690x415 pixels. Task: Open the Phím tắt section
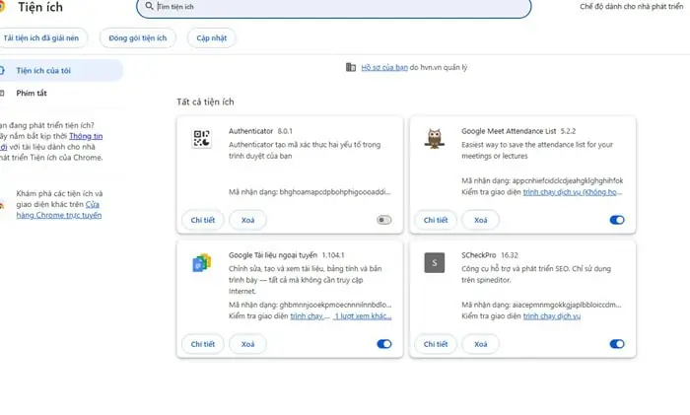point(32,93)
